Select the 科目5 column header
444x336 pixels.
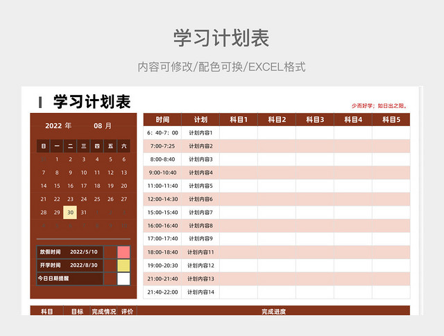pyautogui.click(x=391, y=120)
